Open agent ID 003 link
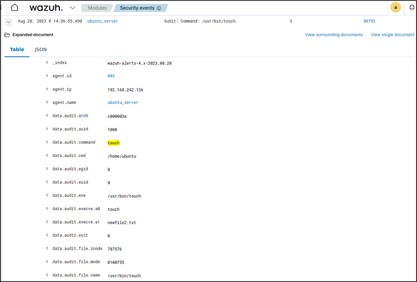This screenshot has height=282, width=417. (111, 76)
